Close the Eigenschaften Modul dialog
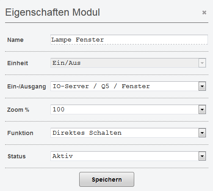This screenshot has height=191, width=213. point(204,13)
